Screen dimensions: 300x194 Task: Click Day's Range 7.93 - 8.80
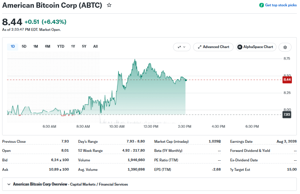136,141
